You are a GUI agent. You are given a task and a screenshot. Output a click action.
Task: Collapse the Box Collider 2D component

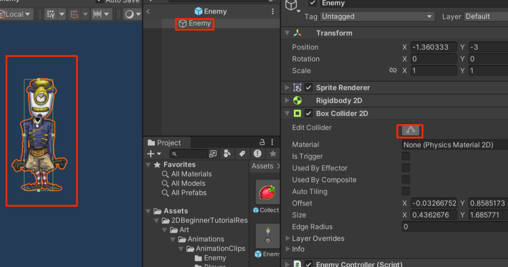click(x=287, y=114)
